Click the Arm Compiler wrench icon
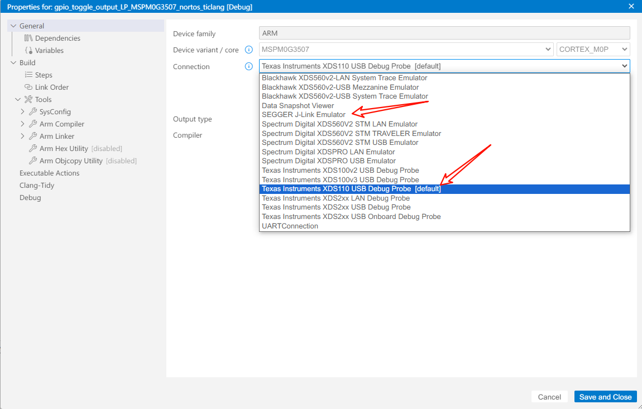This screenshot has width=642, height=409. (33, 124)
